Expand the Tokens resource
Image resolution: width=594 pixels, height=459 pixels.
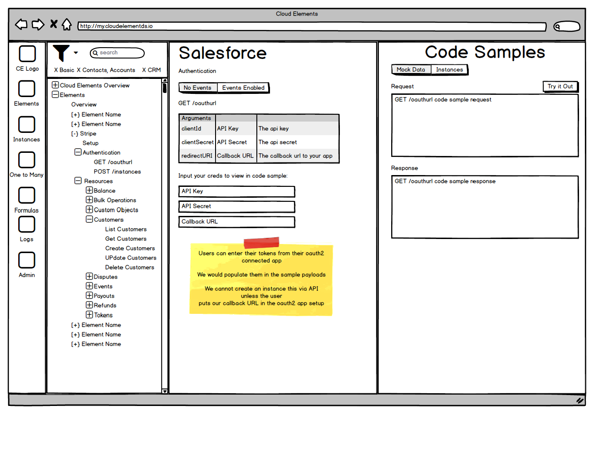89,314
